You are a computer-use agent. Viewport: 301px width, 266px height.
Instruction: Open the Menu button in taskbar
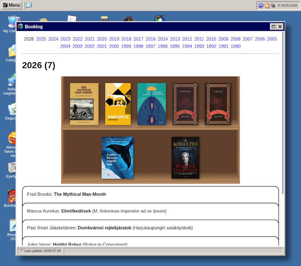pyautogui.click(x=12, y=5)
